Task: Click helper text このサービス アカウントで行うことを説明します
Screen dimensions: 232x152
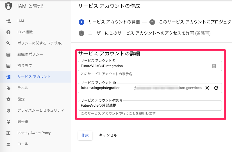Action: (x=118, y=113)
